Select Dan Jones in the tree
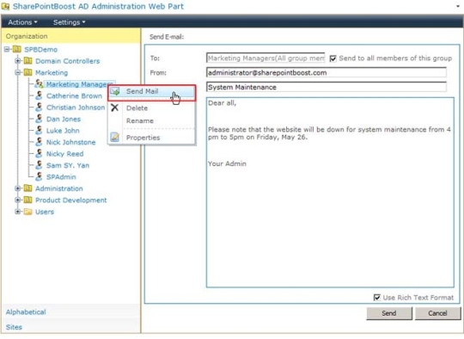 [64, 119]
